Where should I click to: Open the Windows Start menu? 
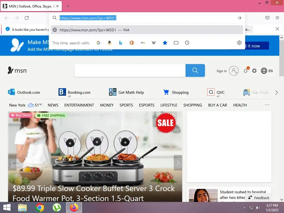pos(7,207)
